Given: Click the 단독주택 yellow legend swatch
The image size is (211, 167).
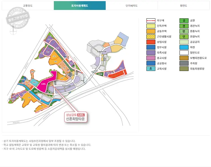Looking at the screenshot, I should point(151,26).
